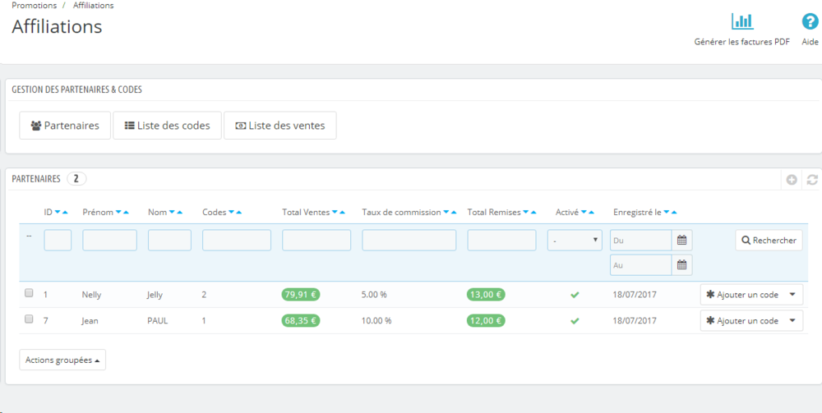822x413 pixels.
Task: Click the name Jelly in the table
Action: coord(155,295)
